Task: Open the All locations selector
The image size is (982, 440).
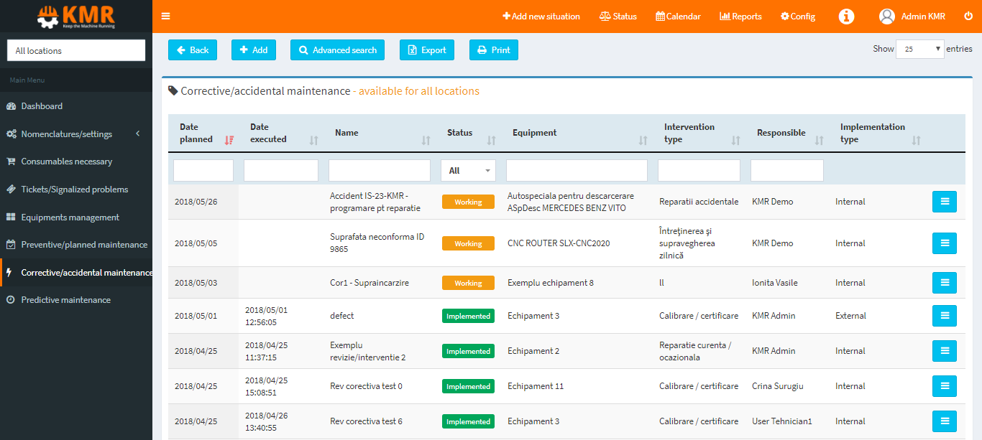Action: pyautogui.click(x=76, y=50)
